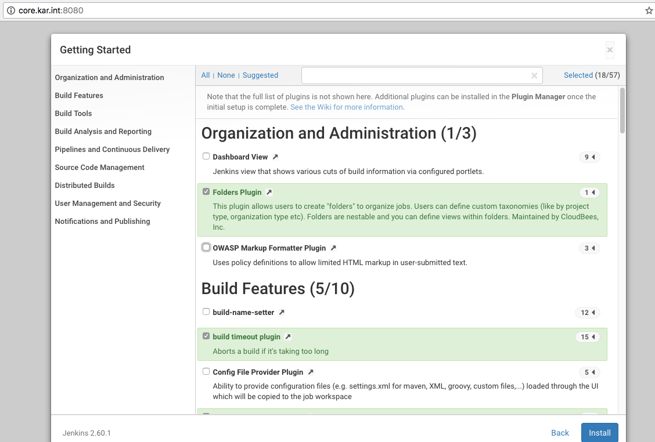This screenshot has height=442, width=655.
Task: Open Config File Provider external link icon
Action: click(x=311, y=372)
